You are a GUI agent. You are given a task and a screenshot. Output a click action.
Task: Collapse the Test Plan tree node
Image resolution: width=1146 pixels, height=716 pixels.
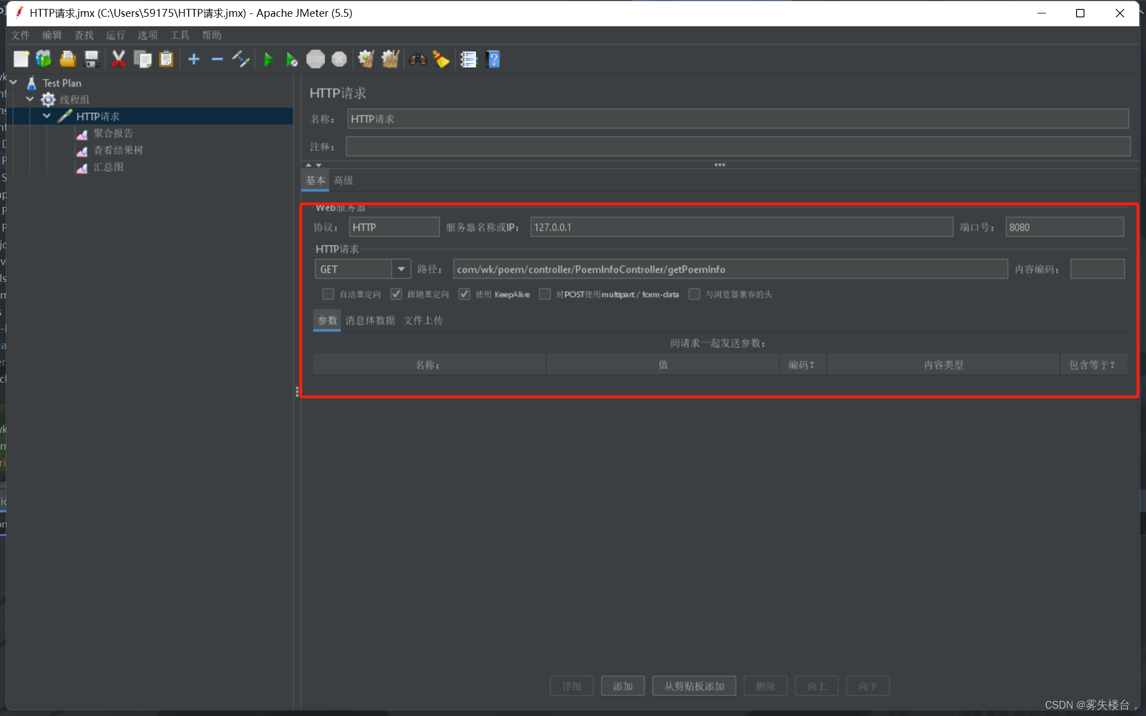[x=13, y=82]
